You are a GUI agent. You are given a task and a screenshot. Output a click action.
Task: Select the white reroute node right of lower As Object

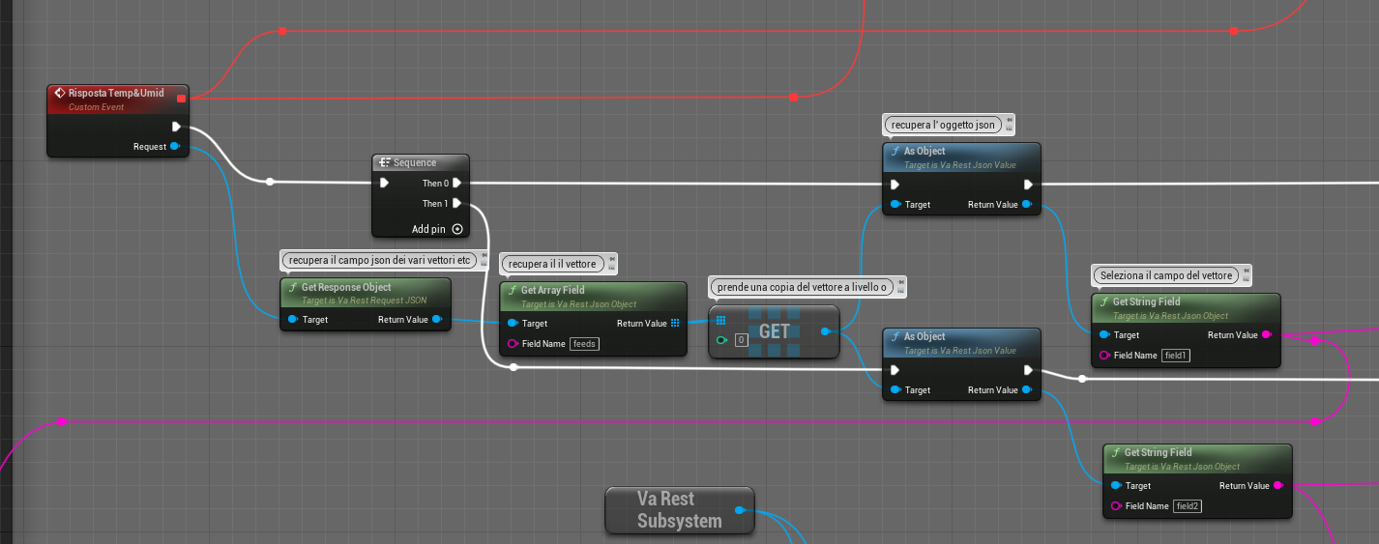coord(1082,379)
